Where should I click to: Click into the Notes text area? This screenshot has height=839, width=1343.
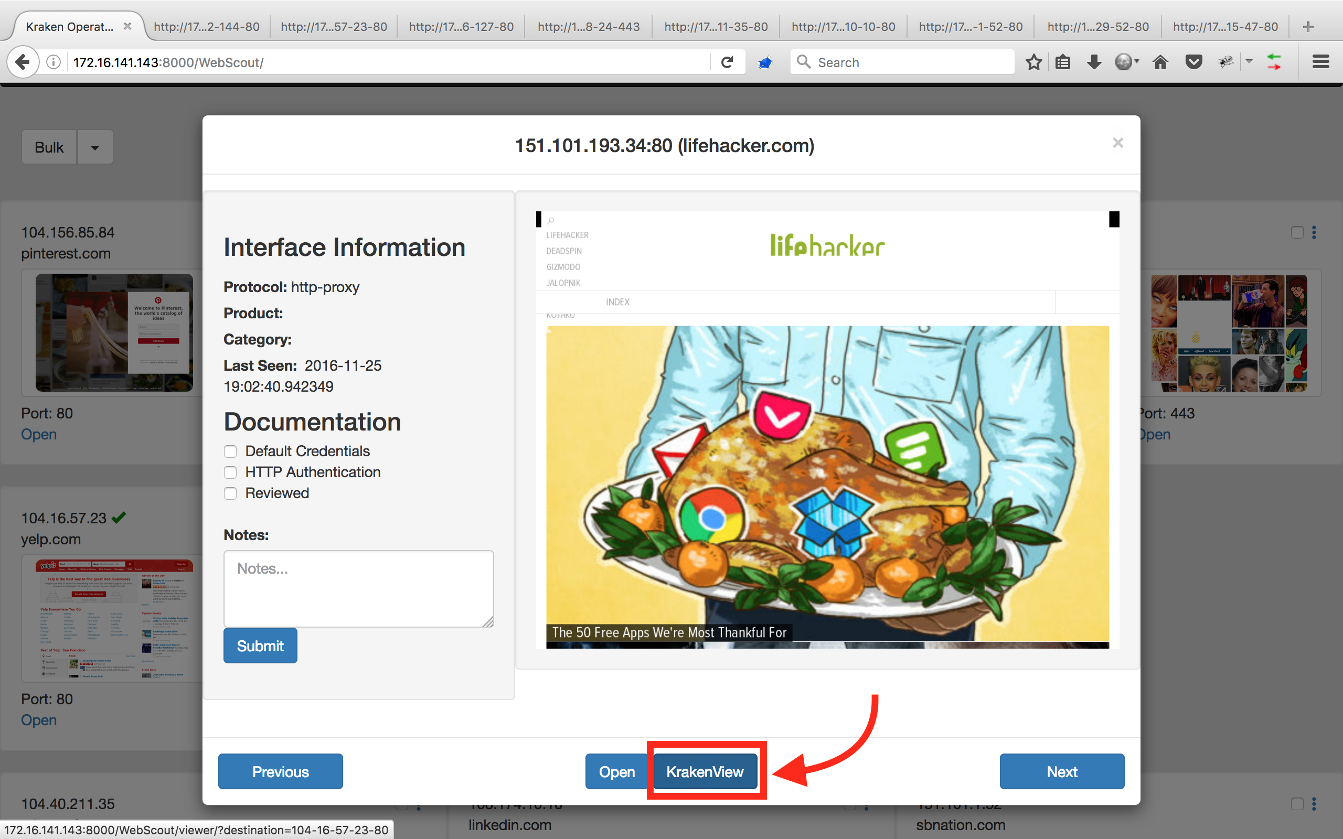pyautogui.click(x=358, y=588)
